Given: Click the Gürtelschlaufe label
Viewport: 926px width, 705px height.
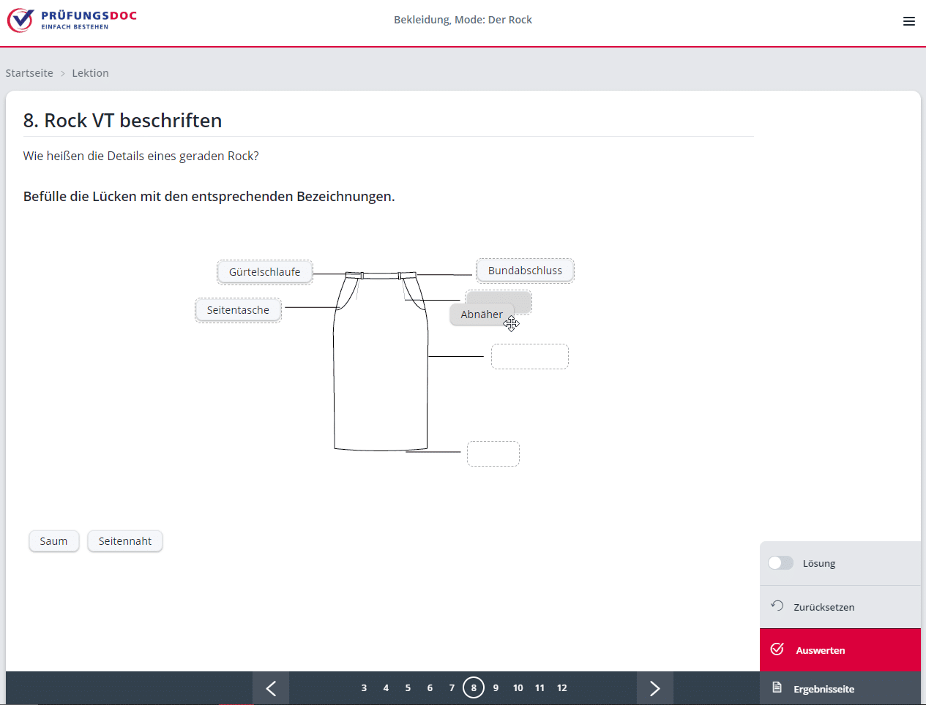Looking at the screenshot, I should 264,272.
